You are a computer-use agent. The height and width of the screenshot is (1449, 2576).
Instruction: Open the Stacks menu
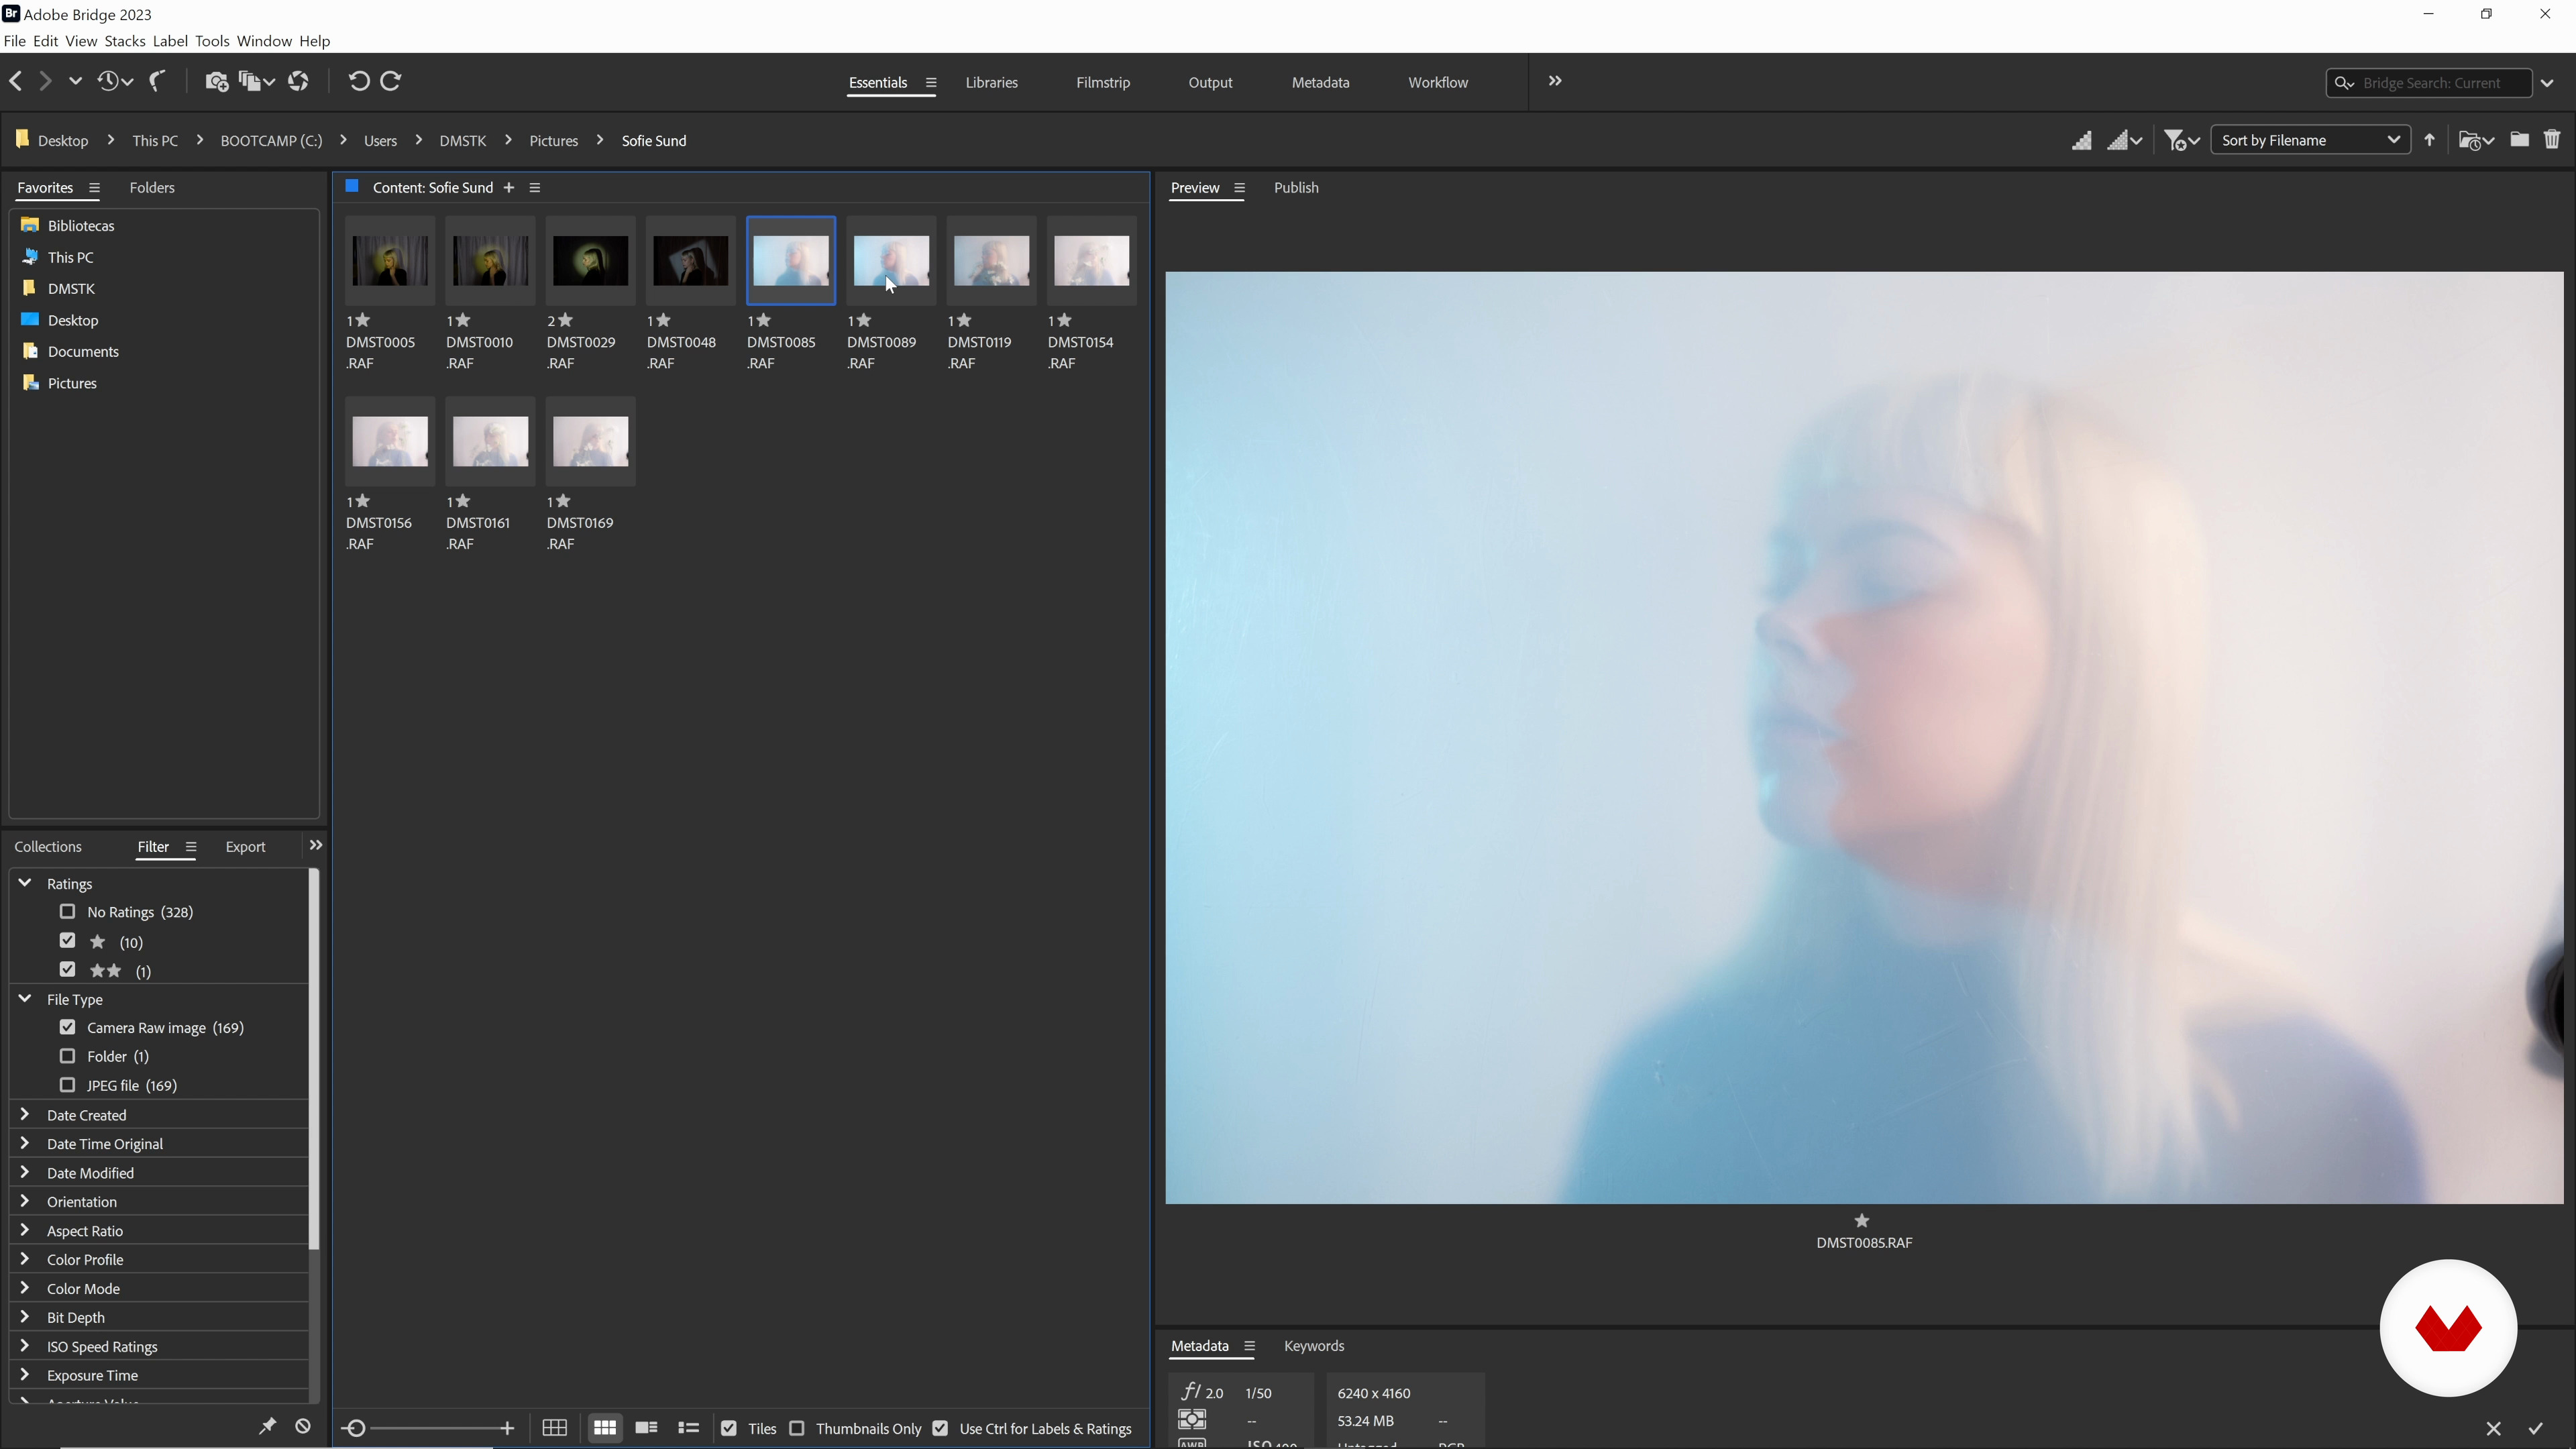[x=124, y=41]
